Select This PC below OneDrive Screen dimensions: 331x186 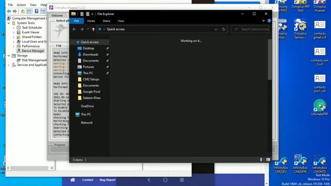(x=86, y=114)
